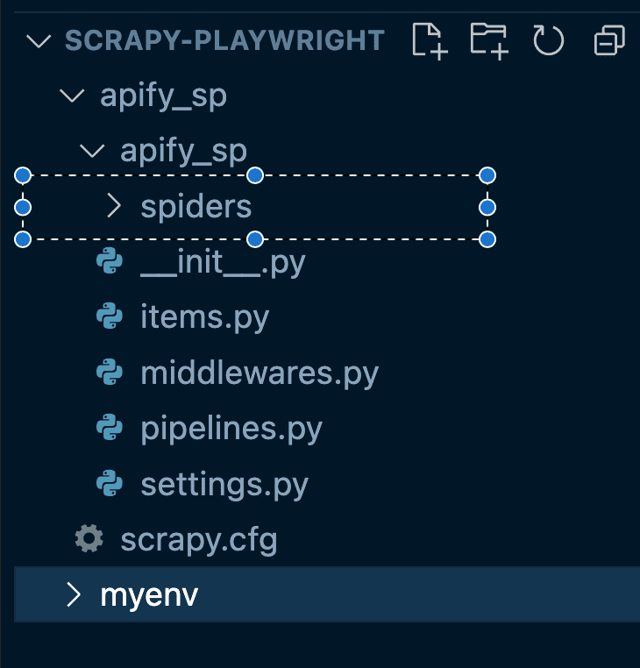The height and width of the screenshot is (668, 640).
Task: Collapse the SCRAPY-PLAYWRIGHT section chevron
Action: tap(38, 41)
